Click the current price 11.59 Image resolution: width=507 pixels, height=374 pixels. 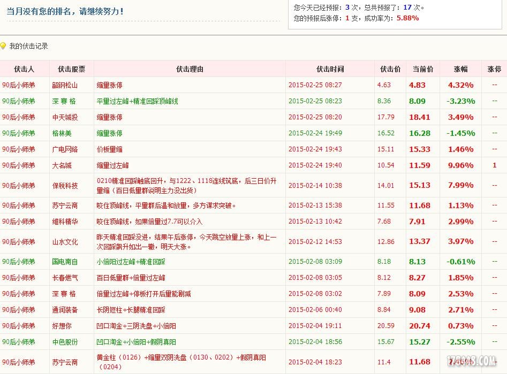tap(420, 165)
